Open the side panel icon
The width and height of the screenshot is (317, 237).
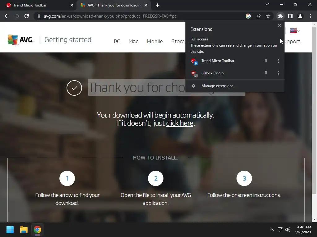[x=290, y=16]
